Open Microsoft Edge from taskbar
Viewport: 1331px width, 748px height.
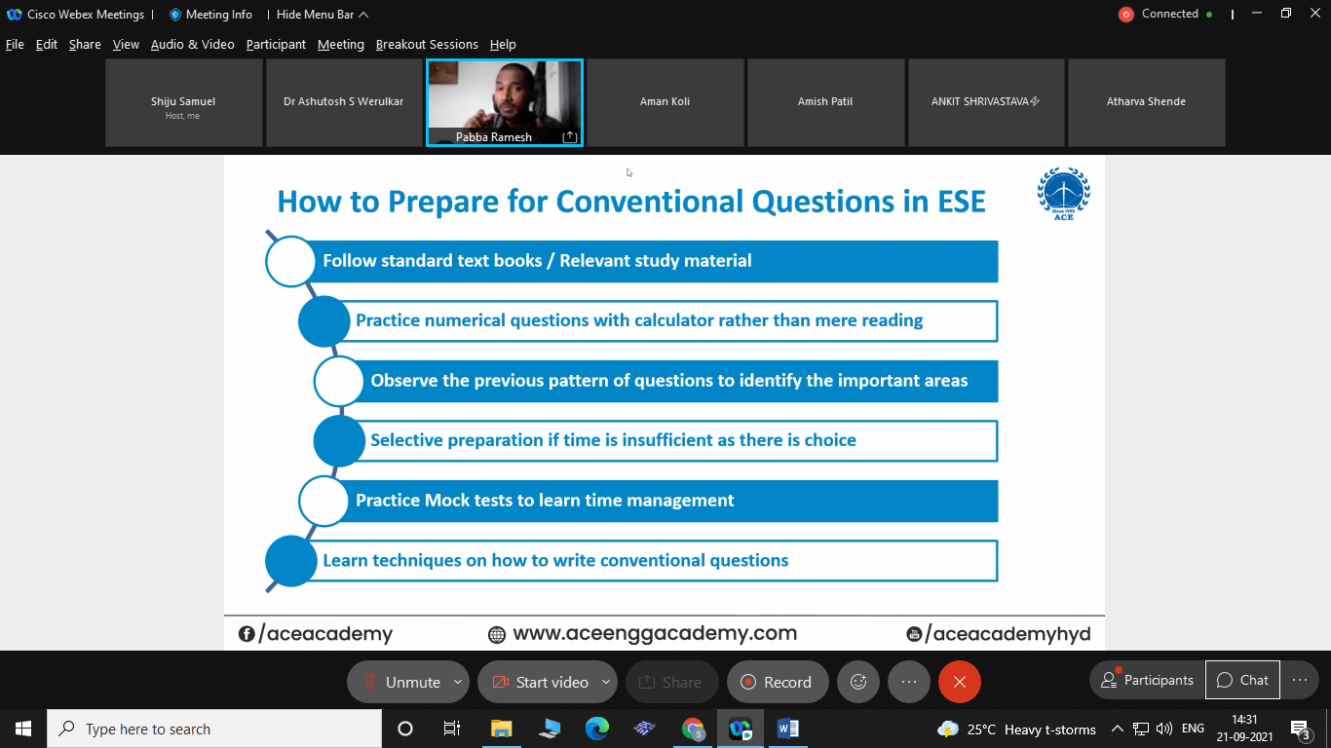point(596,729)
